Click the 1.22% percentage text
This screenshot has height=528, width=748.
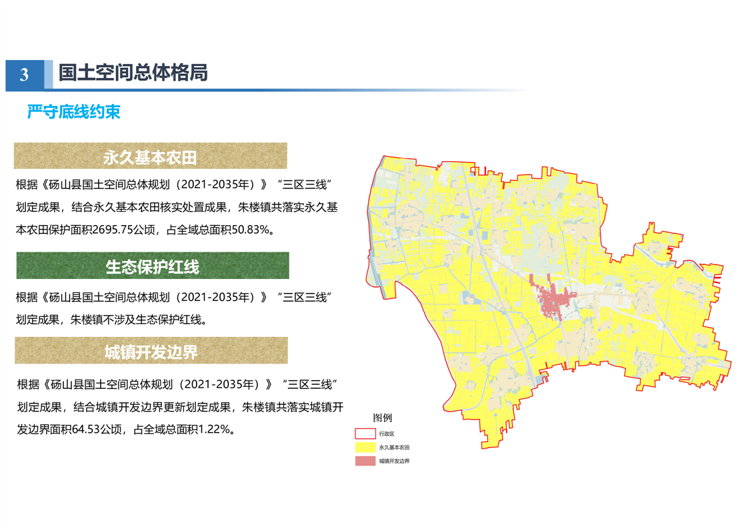212,429
